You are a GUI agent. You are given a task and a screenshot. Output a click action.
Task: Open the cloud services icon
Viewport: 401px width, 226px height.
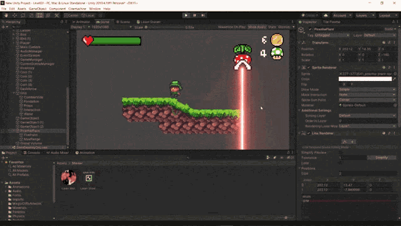pos(326,15)
